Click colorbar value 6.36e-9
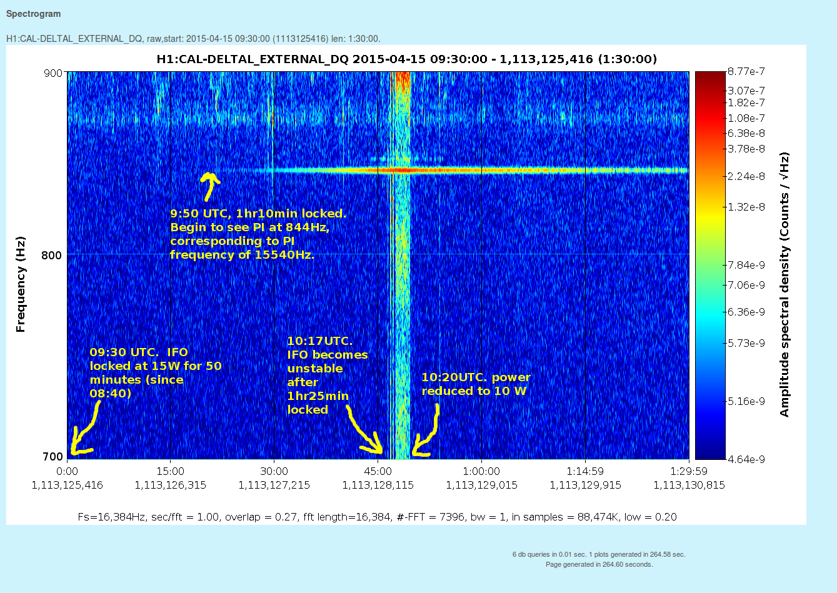Viewport: 837px width, 593px height. pos(746,312)
